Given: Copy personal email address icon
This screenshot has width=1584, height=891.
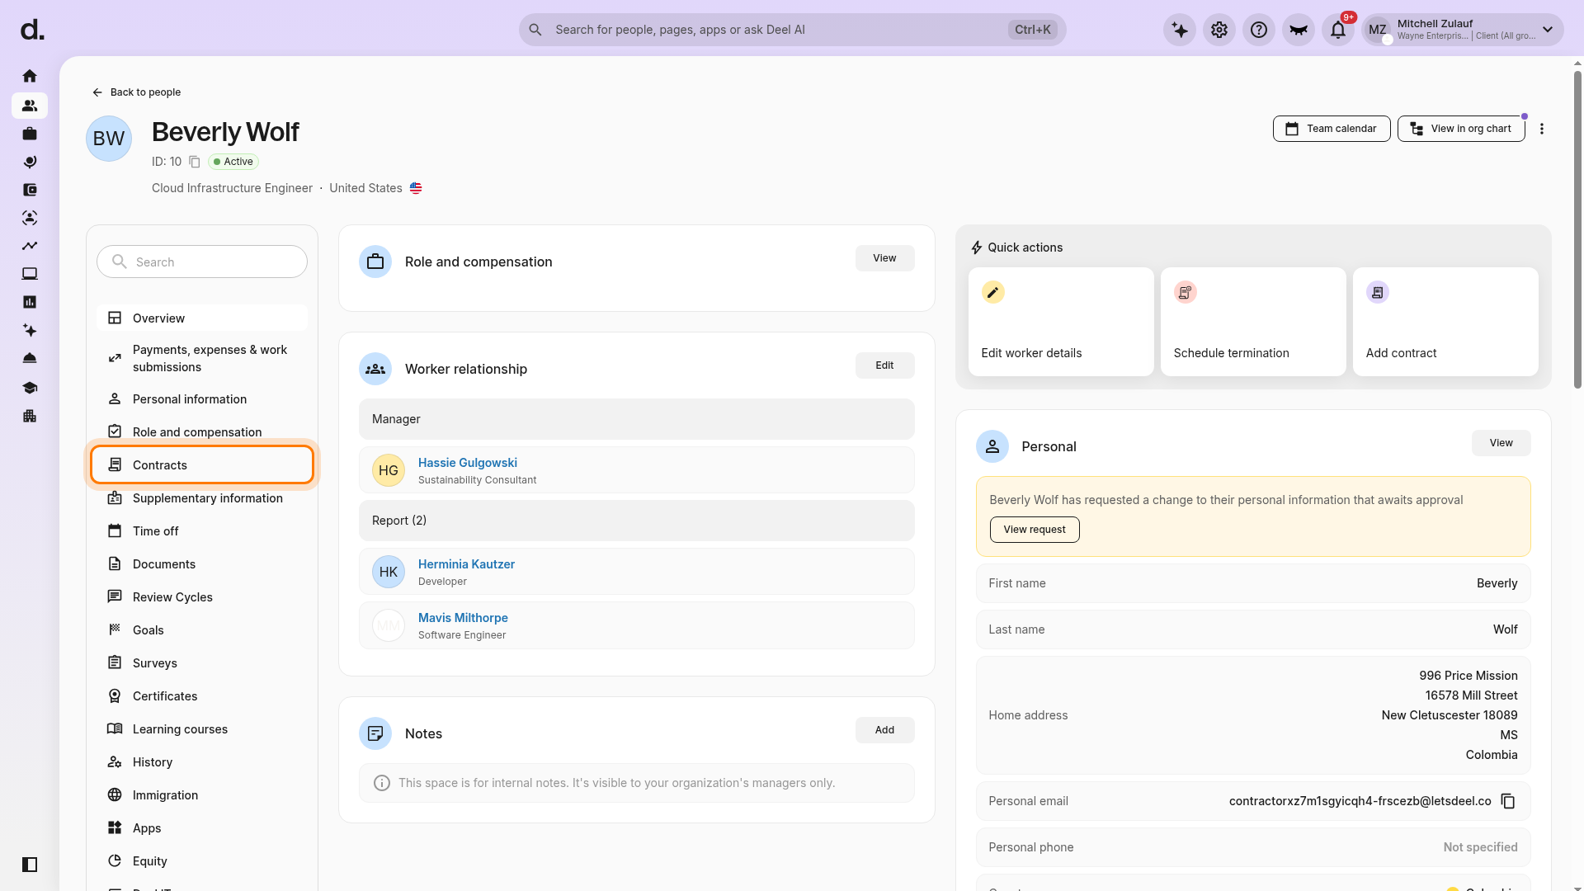Looking at the screenshot, I should click(1508, 801).
